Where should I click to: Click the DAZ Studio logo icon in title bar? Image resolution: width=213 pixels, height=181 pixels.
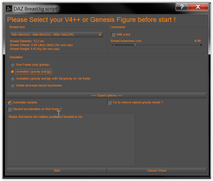pos(9,9)
